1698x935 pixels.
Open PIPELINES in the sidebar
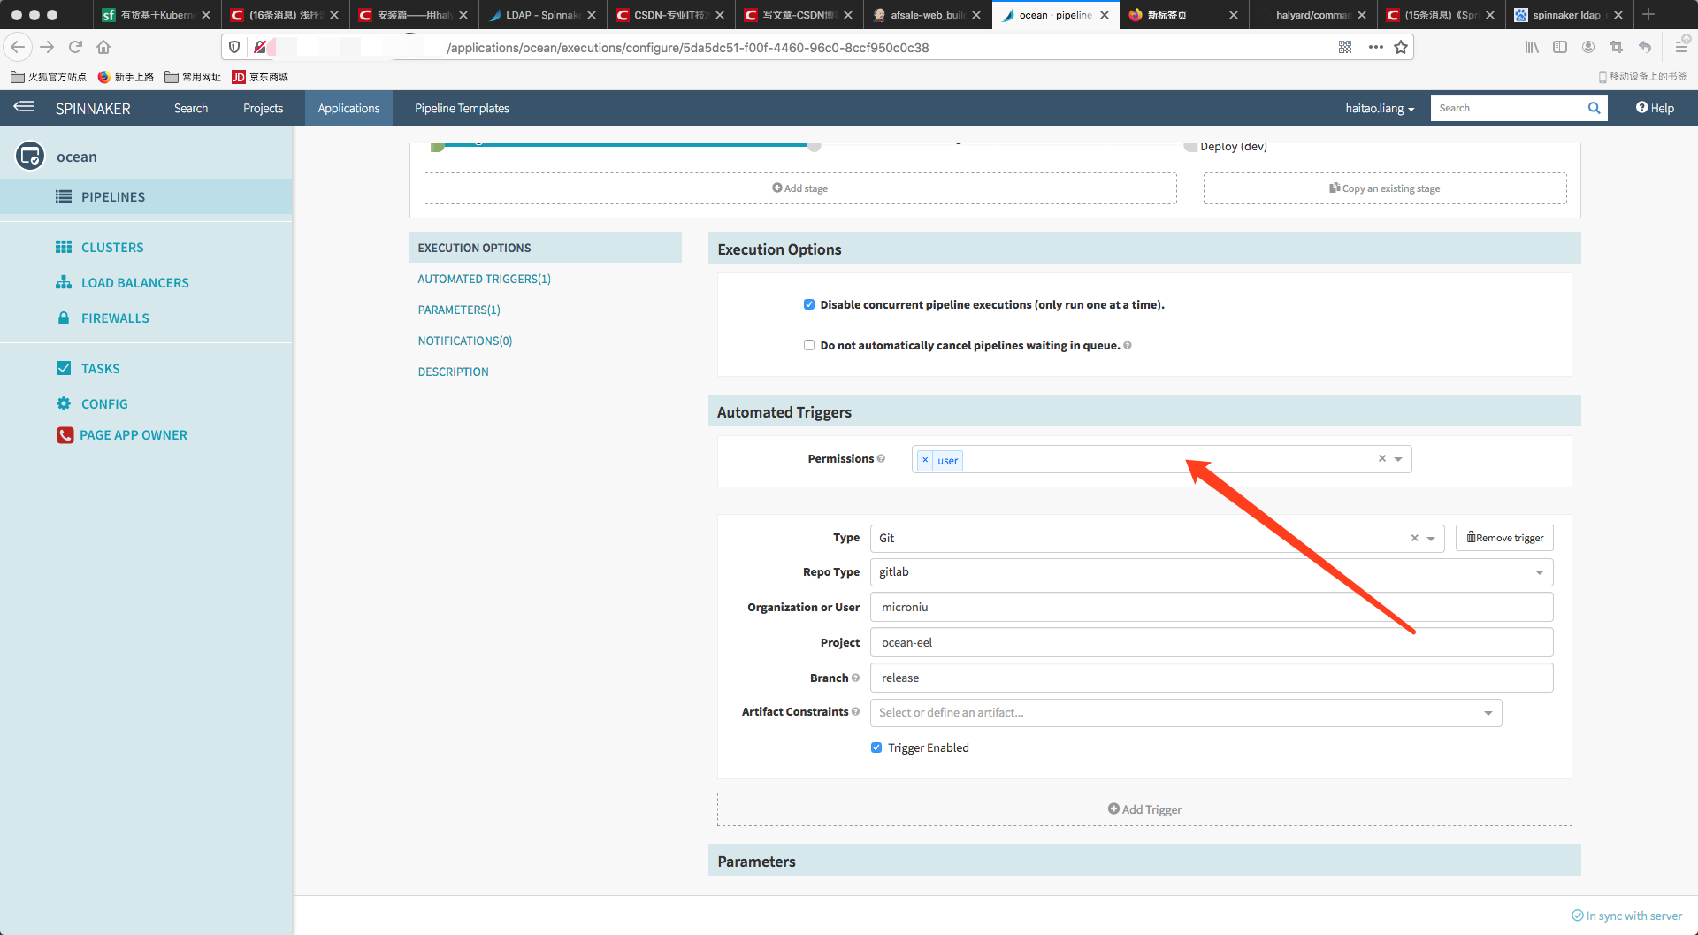(146, 196)
